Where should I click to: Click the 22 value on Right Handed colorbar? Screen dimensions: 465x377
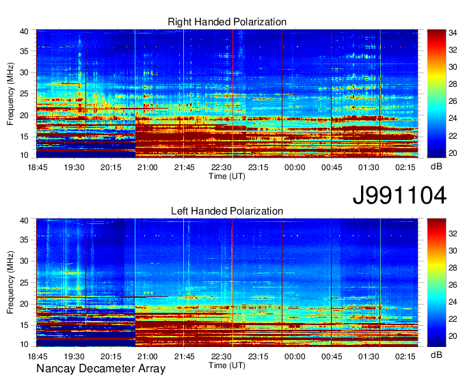(453, 136)
